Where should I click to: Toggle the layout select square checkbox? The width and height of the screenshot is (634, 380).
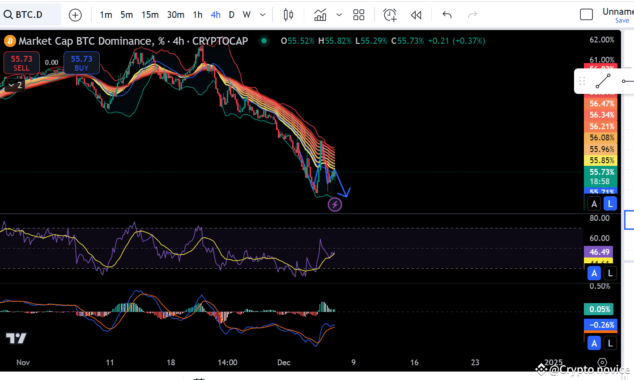coord(586,15)
